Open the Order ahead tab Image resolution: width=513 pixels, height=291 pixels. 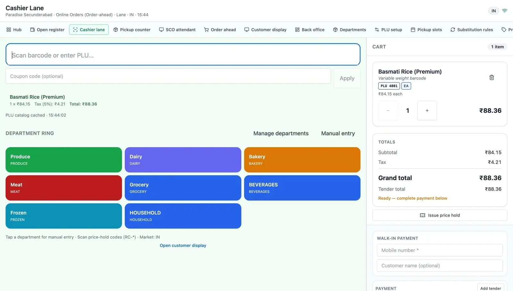tap(220, 30)
